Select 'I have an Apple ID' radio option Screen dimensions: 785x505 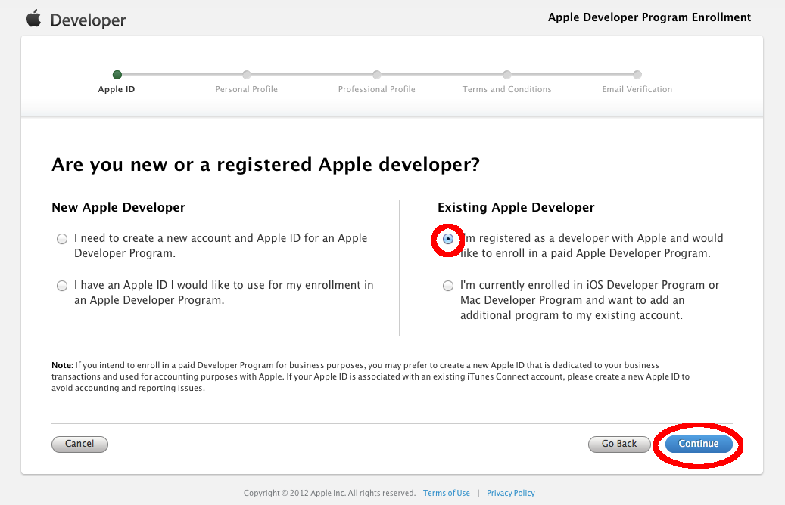point(62,286)
